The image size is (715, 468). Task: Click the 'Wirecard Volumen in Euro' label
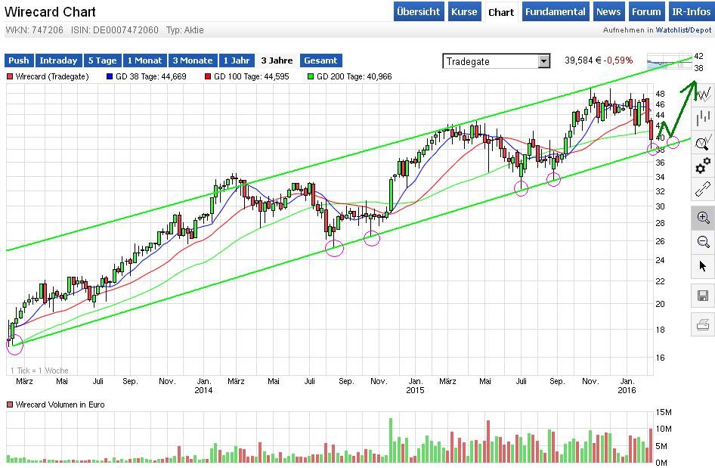pos(60,404)
